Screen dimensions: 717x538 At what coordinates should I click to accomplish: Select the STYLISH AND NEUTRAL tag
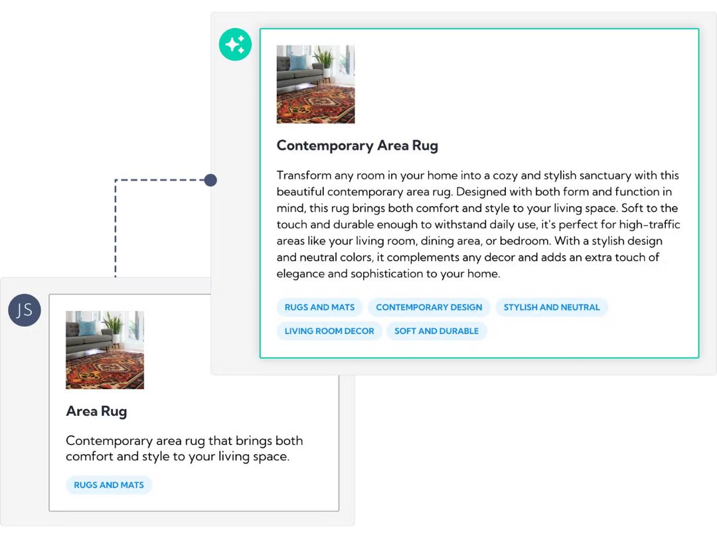(552, 308)
